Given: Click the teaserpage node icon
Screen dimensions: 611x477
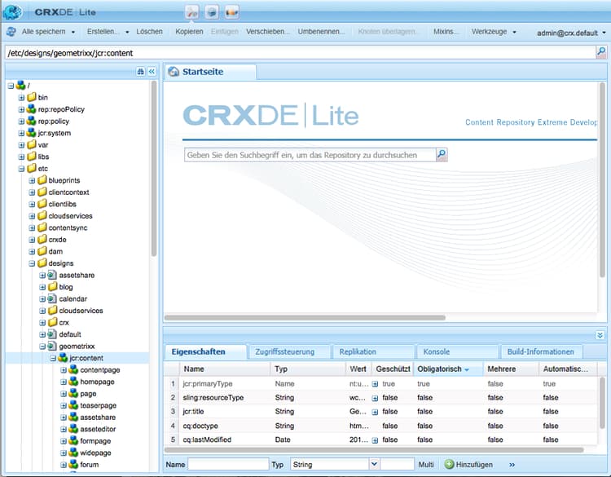Looking at the screenshot, I should tap(73, 405).
